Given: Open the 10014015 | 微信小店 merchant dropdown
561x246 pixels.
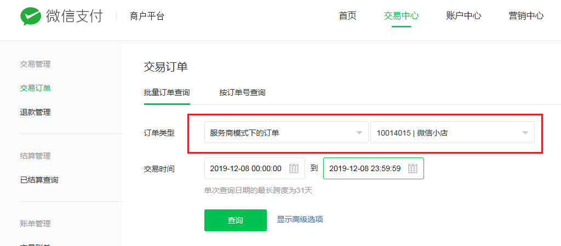Looking at the screenshot, I should [452, 133].
